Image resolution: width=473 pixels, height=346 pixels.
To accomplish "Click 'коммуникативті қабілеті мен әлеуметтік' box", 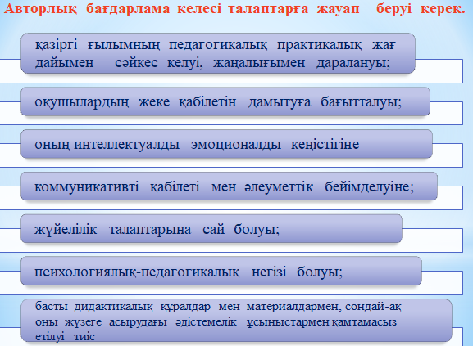I will pyautogui.click(x=229, y=186).
